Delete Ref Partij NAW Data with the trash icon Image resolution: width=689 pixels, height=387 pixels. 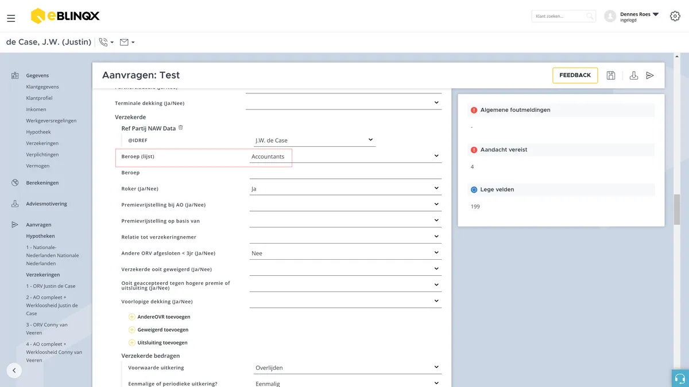tap(180, 128)
